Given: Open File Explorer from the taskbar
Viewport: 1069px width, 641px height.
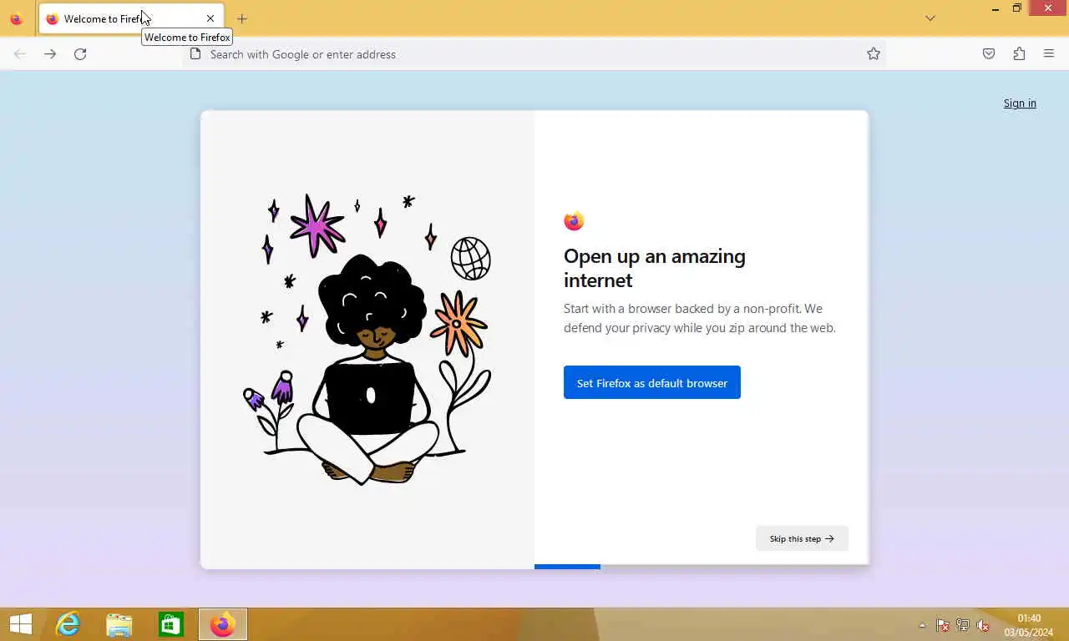Looking at the screenshot, I should click(x=119, y=624).
